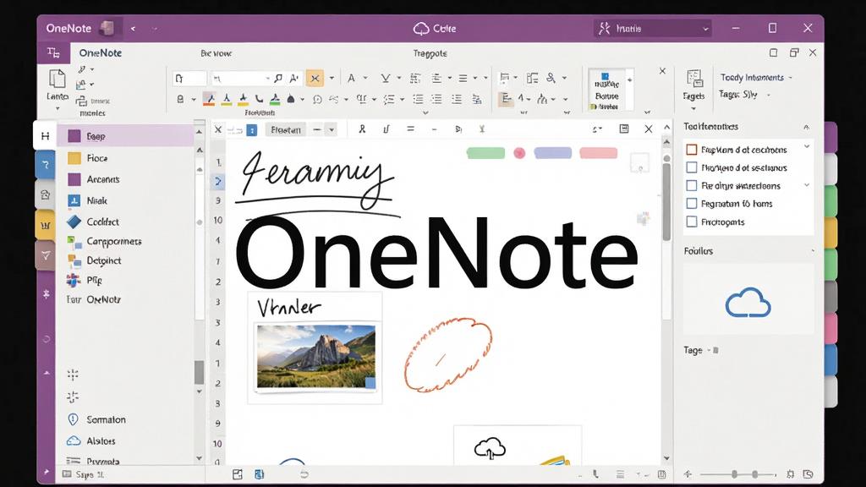866x487 pixels.
Task: Select the blue sidebar tab icon
Action: (x=46, y=165)
